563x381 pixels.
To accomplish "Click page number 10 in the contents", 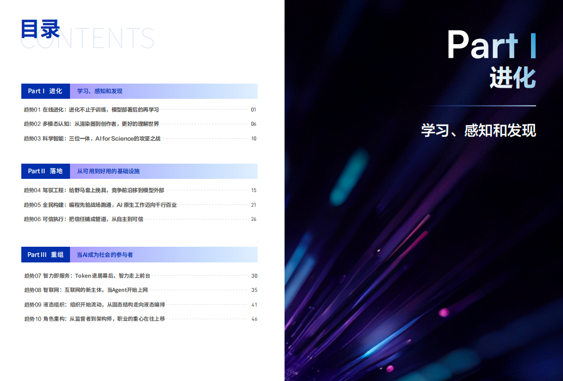I will [x=254, y=138].
